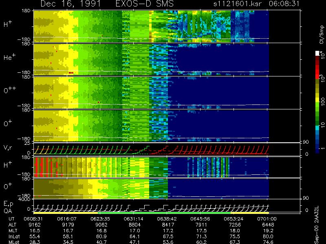Click the header time "06:08:31"
This screenshot has height=244, width=326.
pyautogui.click(x=284, y=4)
